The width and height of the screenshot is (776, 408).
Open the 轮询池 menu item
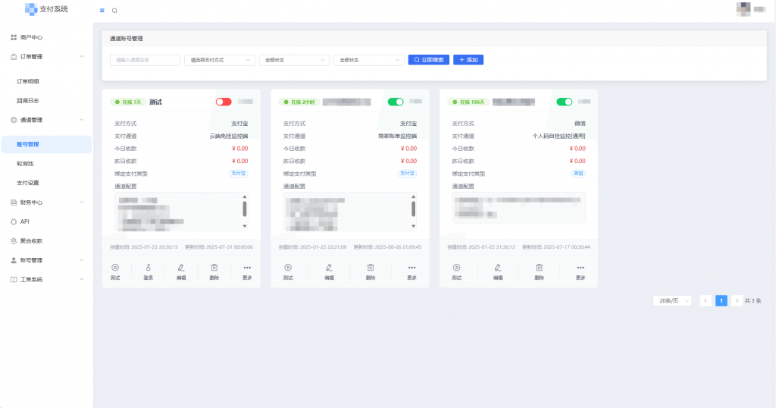click(25, 163)
